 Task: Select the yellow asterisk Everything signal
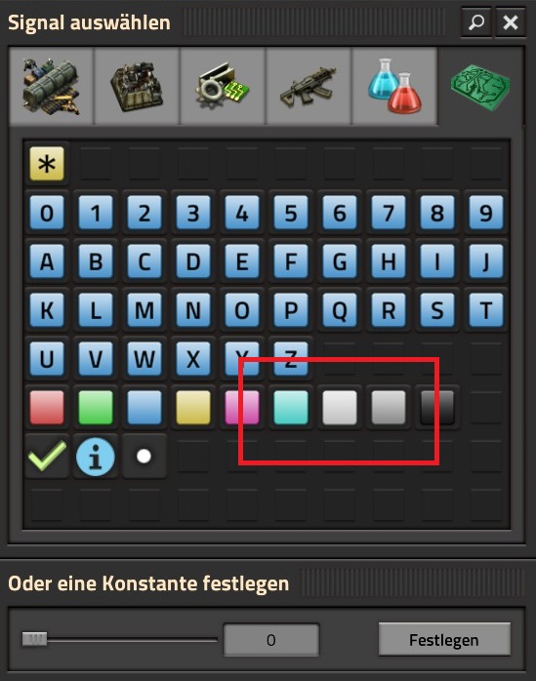click(47, 164)
